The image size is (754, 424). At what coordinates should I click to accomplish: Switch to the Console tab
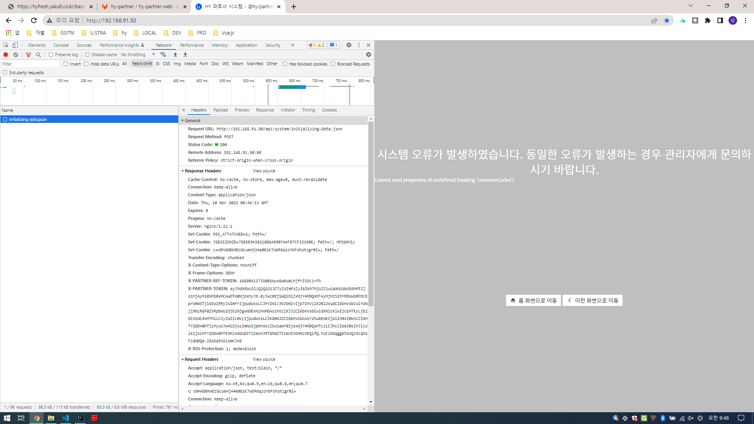pyautogui.click(x=61, y=45)
